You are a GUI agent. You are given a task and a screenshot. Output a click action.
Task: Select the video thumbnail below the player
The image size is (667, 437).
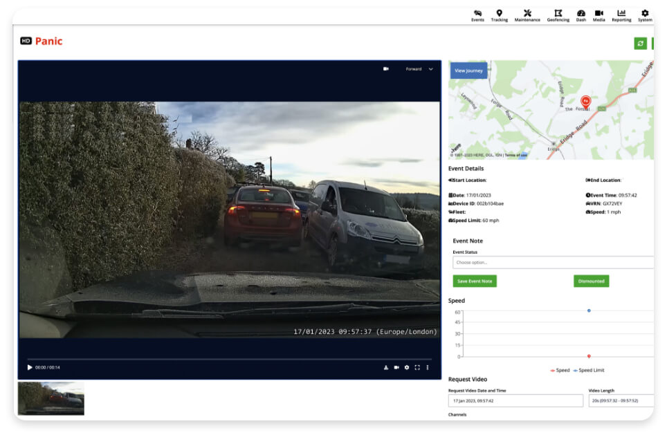[x=51, y=398]
